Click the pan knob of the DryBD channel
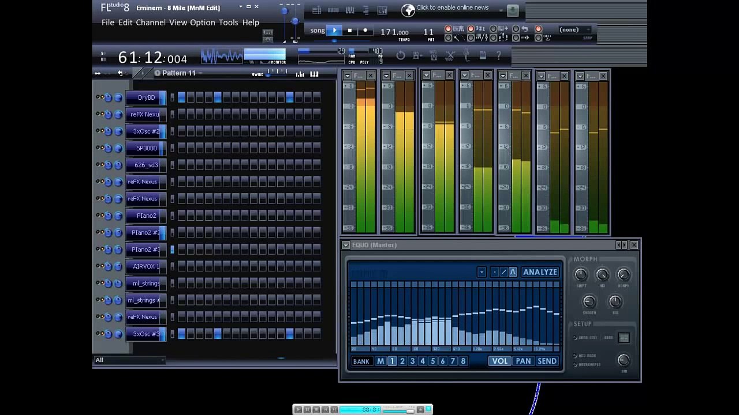Image resolution: width=739 pixels, height=415 pixels. tap(108, 98)
